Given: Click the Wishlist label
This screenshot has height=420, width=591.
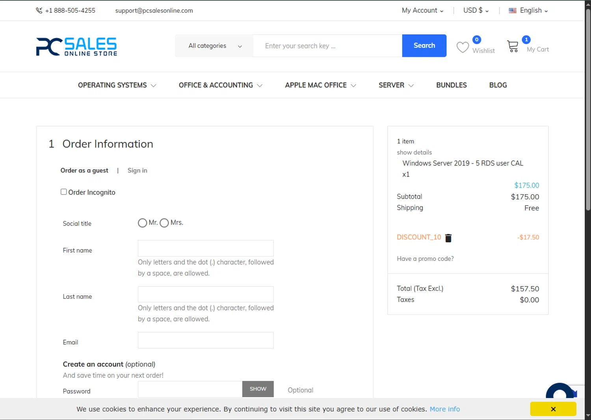Looking at the screenshot, I should pyautogui.click(x=483, y=51).
